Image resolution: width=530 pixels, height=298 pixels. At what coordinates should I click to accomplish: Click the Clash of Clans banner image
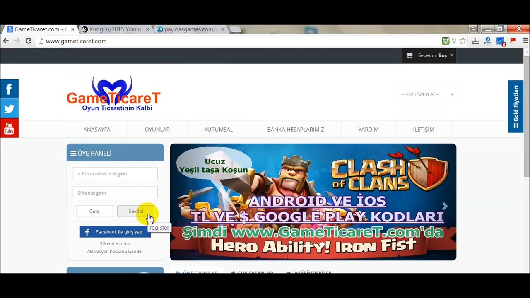coord(313,202)
